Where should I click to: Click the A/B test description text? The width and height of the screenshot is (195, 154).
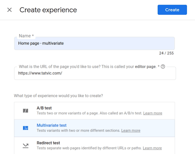click(90, 113)
